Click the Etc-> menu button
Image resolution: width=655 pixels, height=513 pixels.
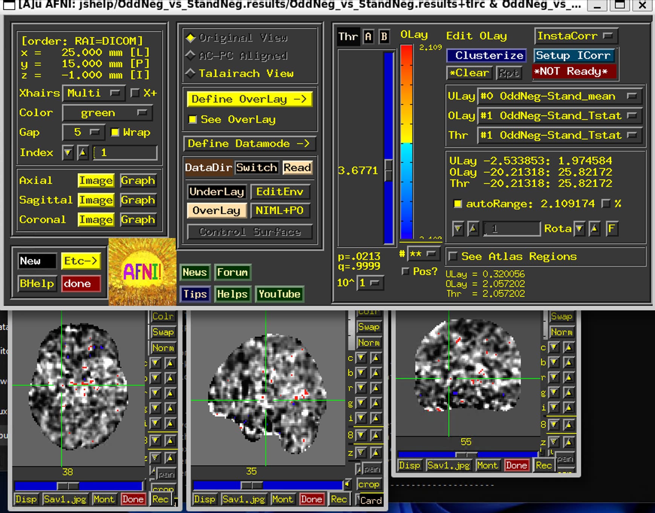point(81,261)
